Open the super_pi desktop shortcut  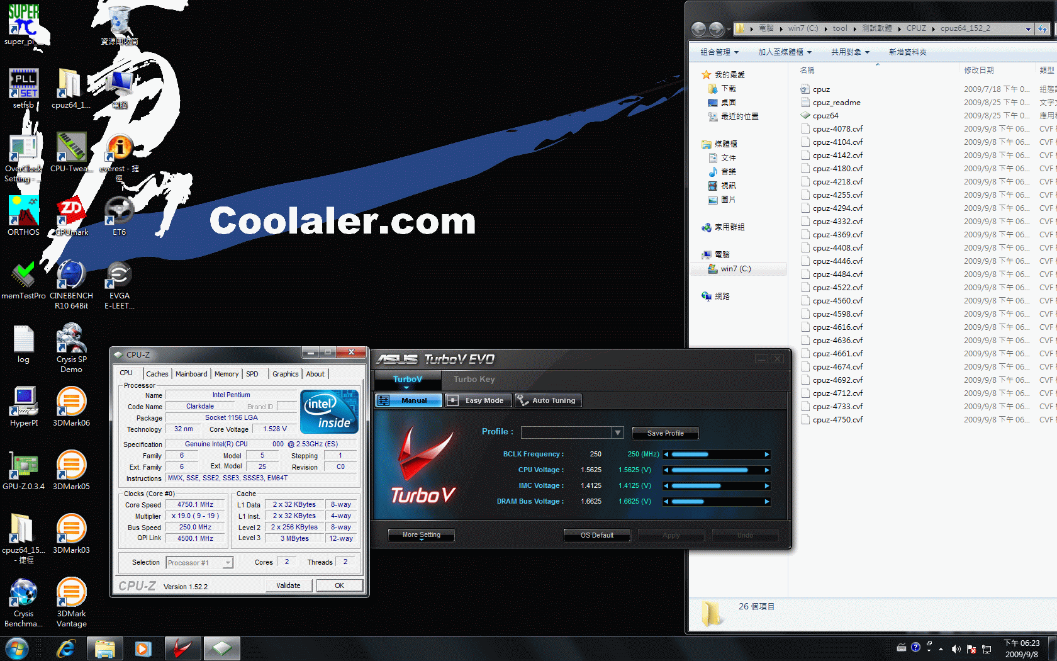coord(23,25)
